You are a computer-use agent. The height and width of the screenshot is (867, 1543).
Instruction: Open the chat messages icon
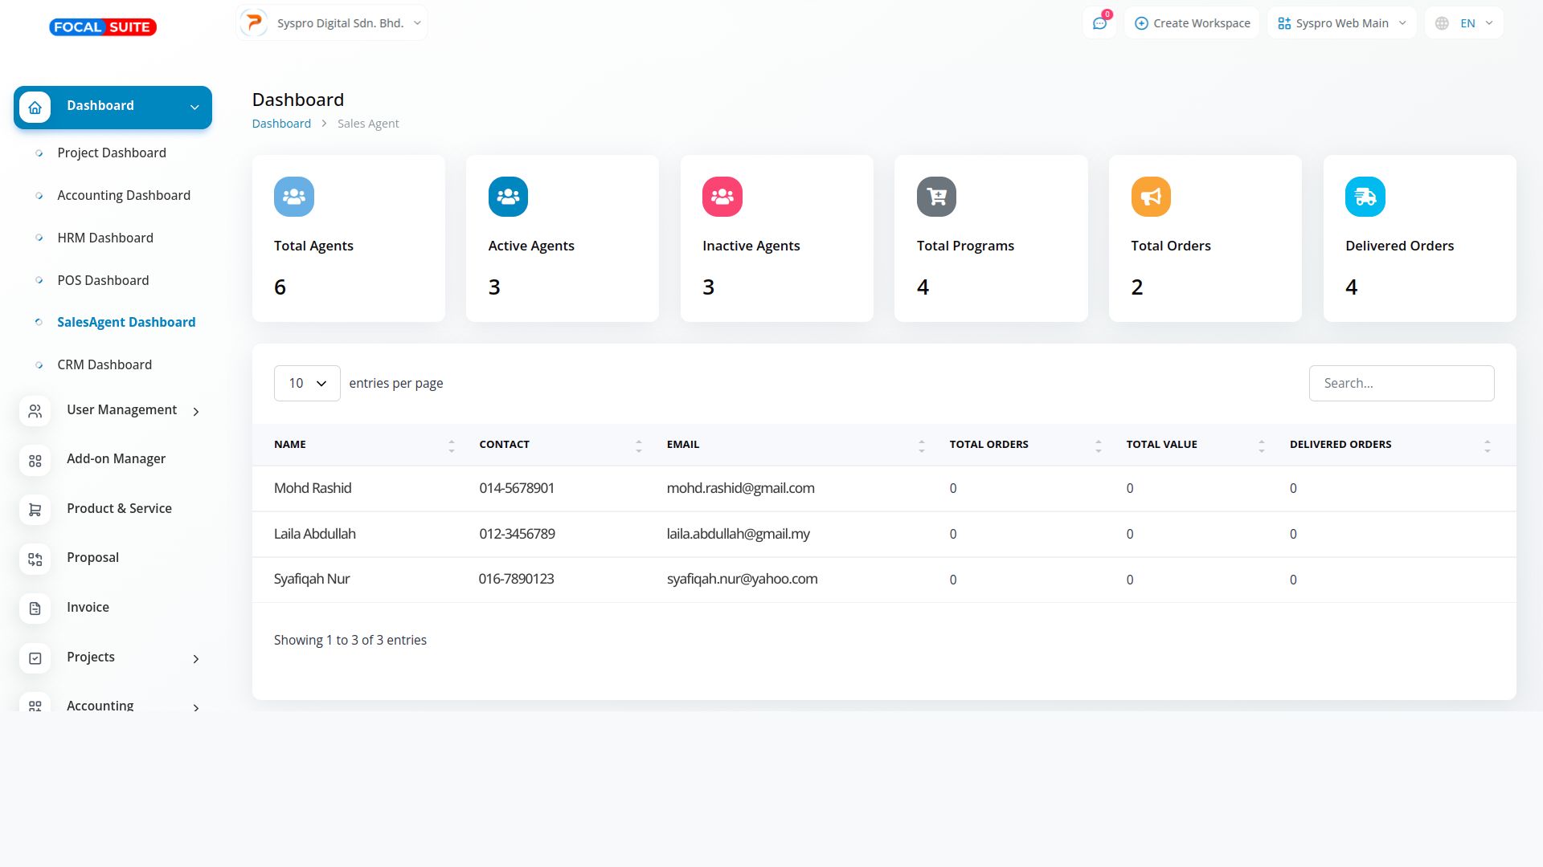tap(1099, 23)
